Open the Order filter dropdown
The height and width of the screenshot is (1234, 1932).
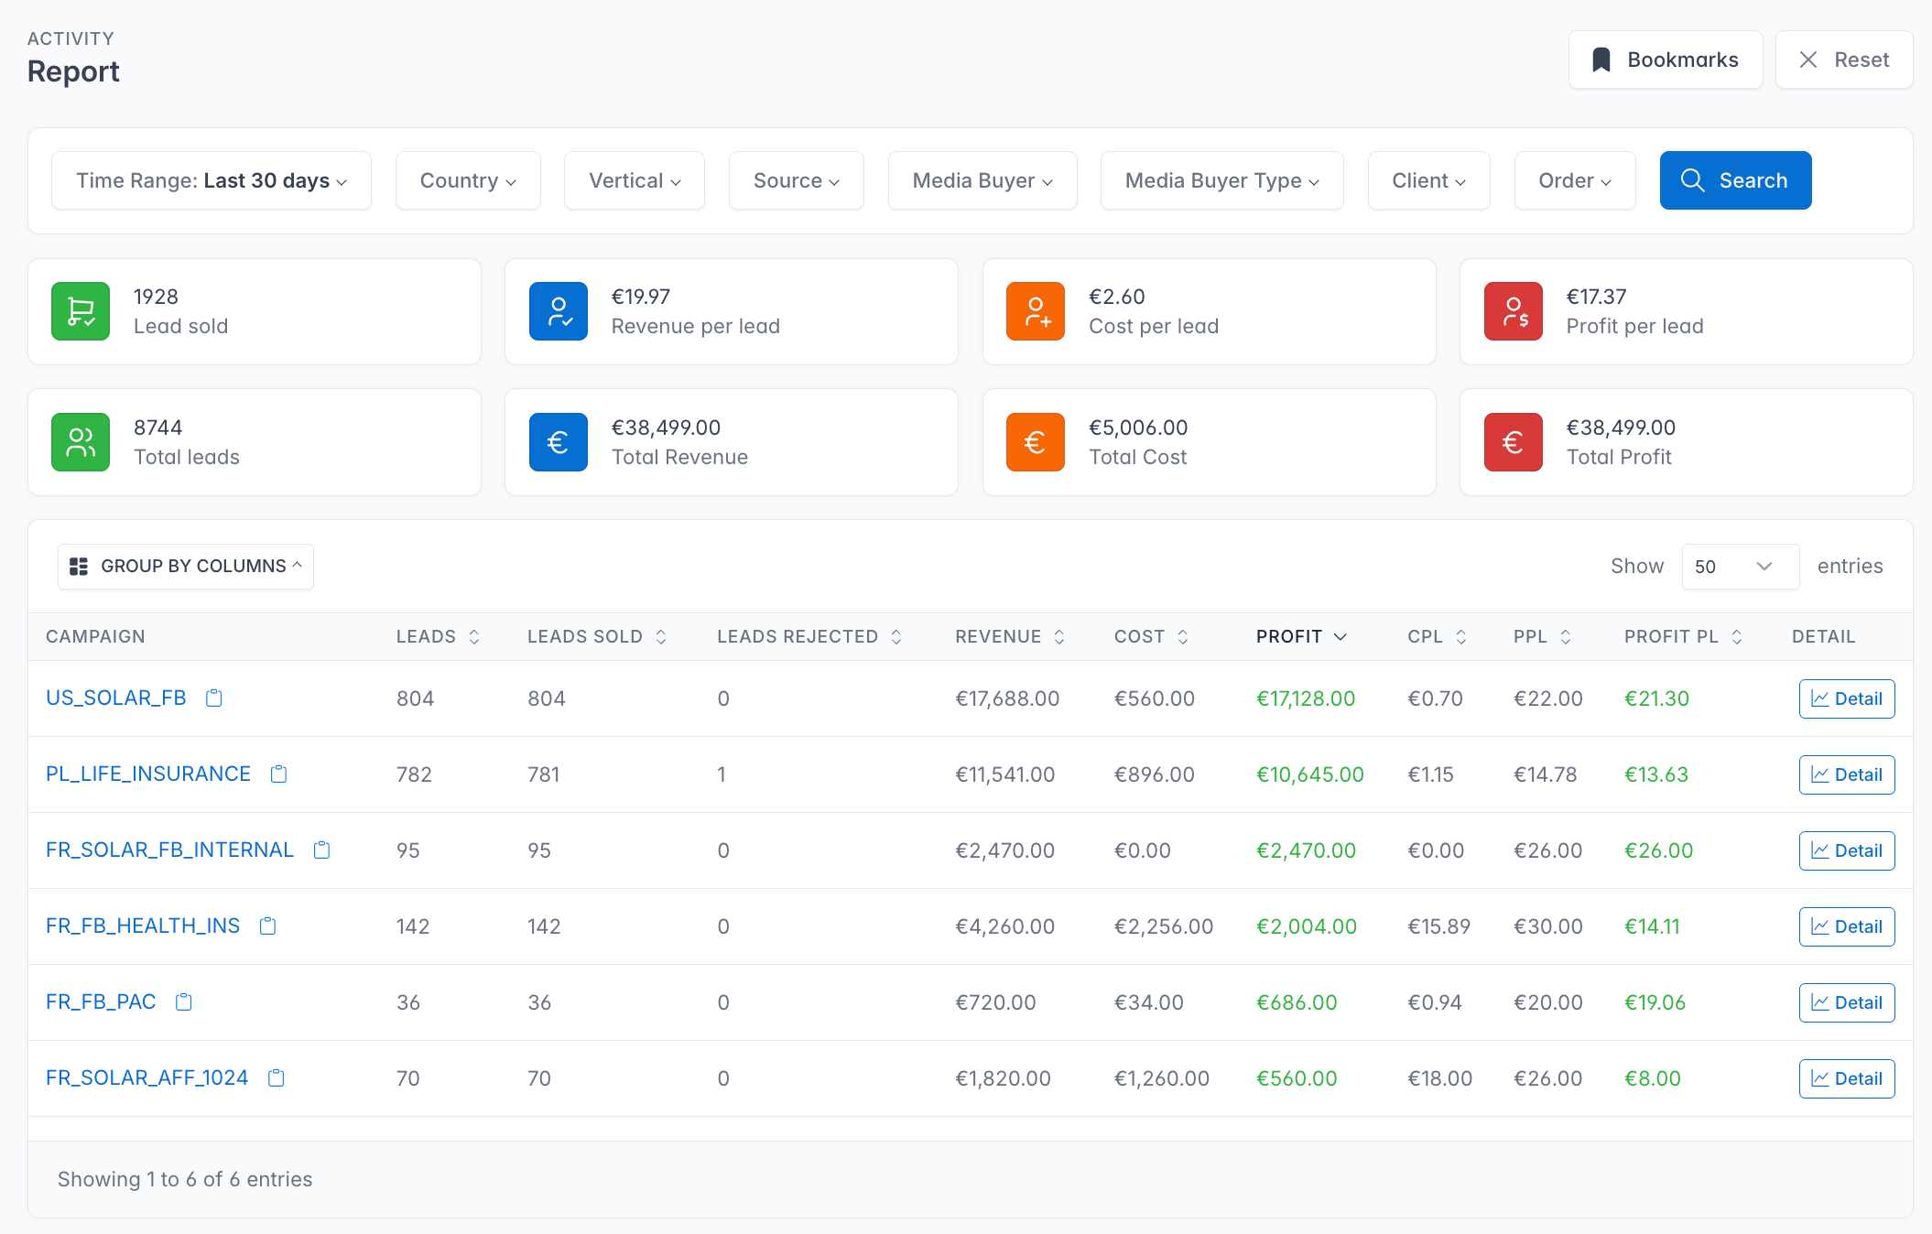1575,180
